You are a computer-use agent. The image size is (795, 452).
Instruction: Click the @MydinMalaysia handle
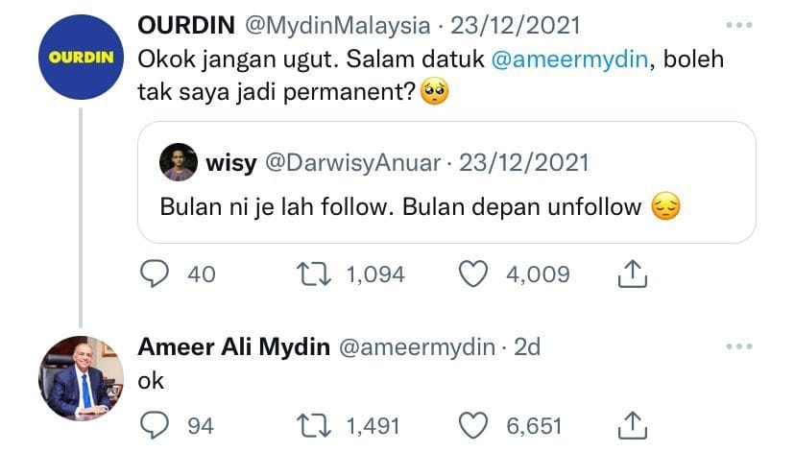338,25
